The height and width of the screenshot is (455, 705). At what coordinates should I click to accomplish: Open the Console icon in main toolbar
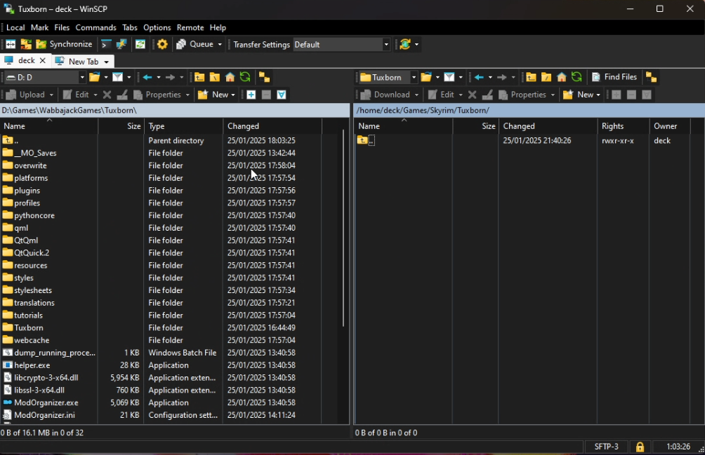[105, 44]
